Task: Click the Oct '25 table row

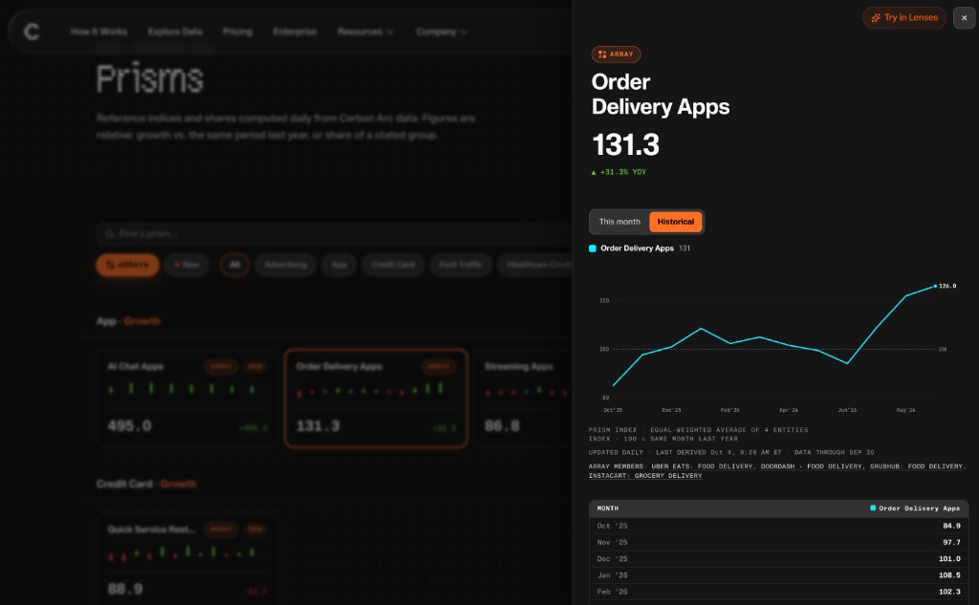Action: point(778,526)
